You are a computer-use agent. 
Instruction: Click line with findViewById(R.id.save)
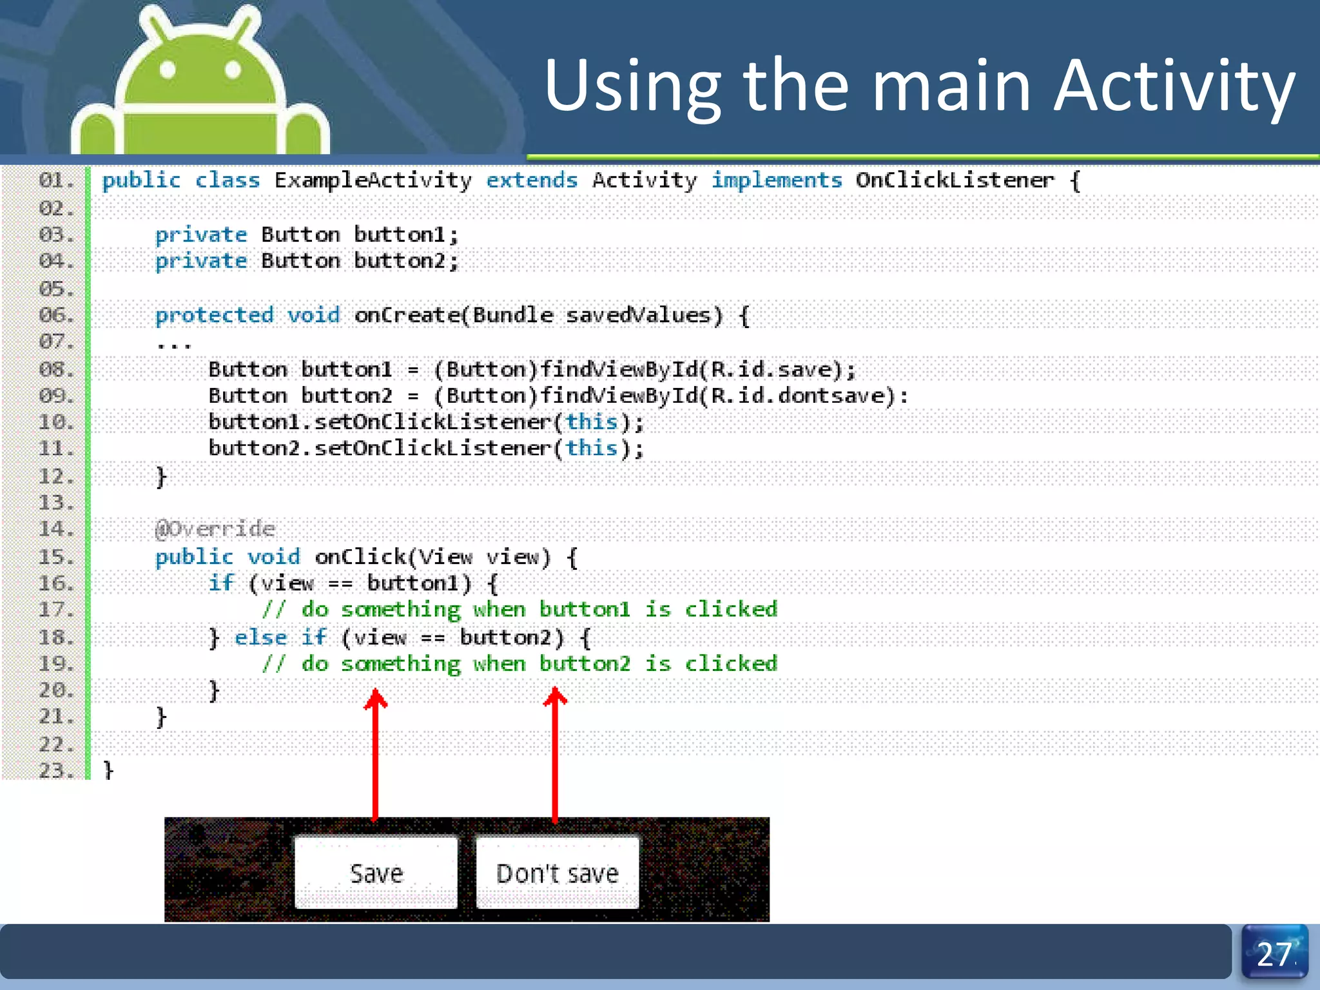coord(532,369)
